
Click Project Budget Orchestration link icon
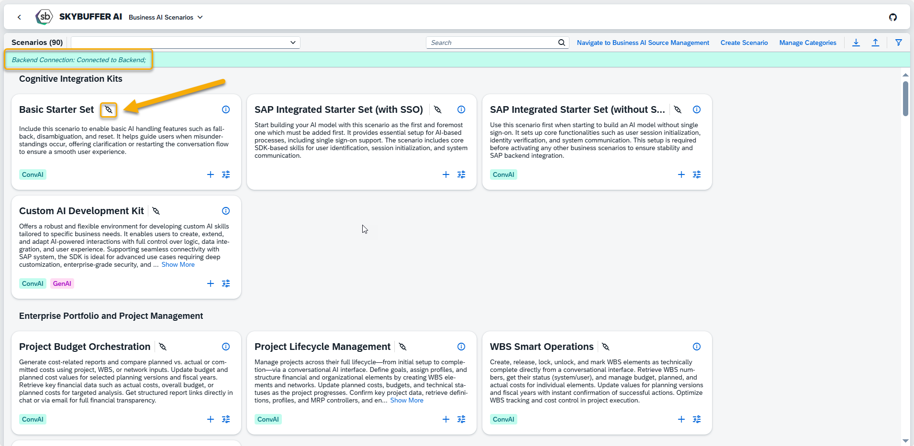pyautogui.click(x=163, y=347)
